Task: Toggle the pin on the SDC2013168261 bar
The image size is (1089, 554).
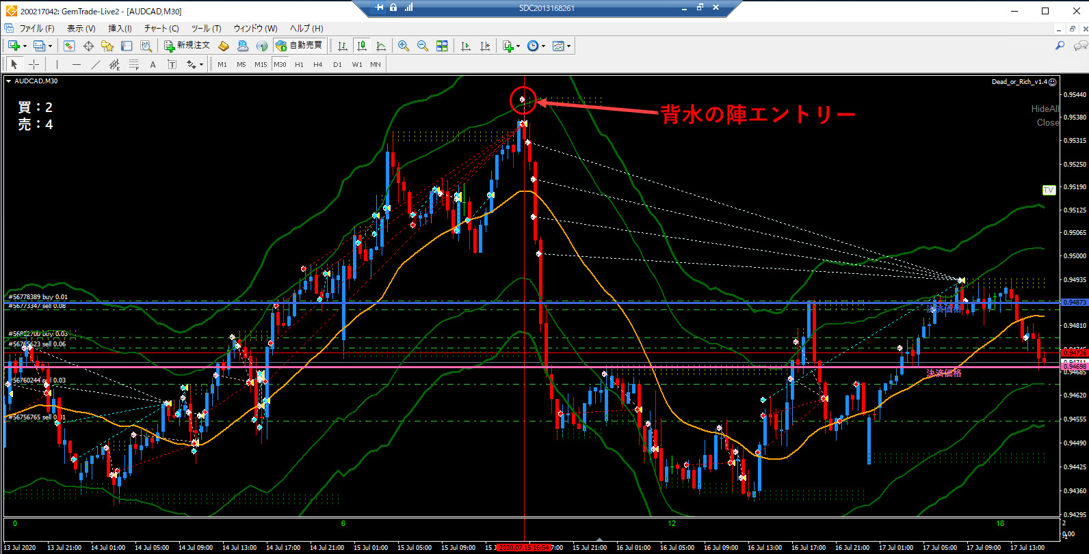Action: point(380,8)
